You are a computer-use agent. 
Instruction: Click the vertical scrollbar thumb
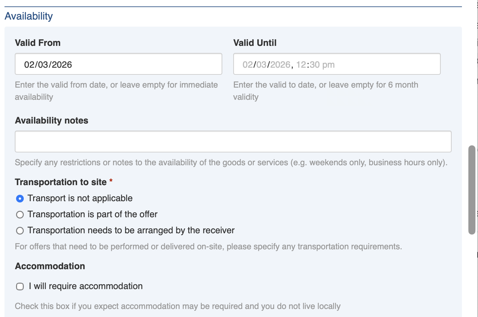point(472,190)
